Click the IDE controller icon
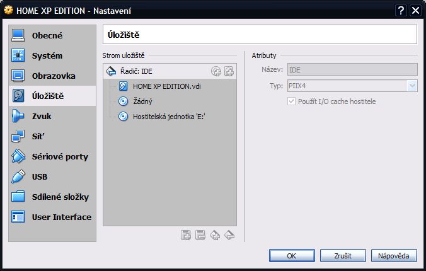Viewport: 426px width, 271px height. point(111,71)
